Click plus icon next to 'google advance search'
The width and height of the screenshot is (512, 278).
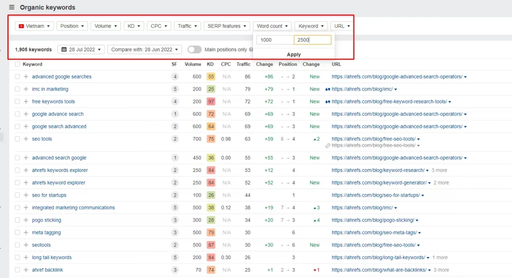coord(26,113)
